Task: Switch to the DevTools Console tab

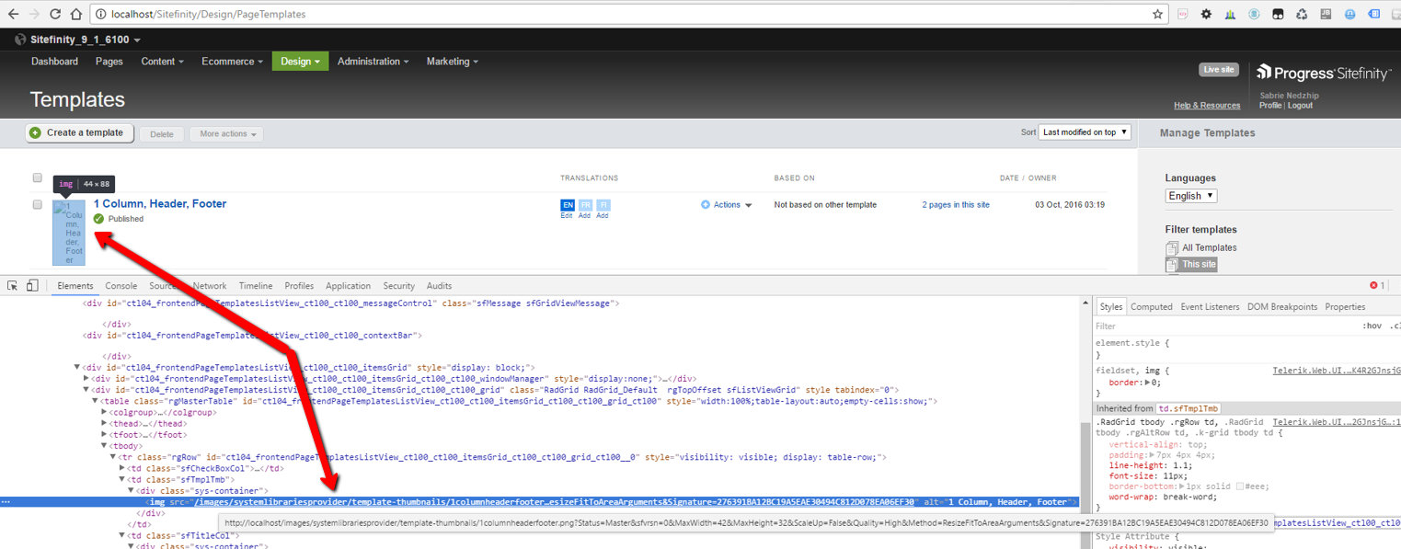Action: click(121, 286)
